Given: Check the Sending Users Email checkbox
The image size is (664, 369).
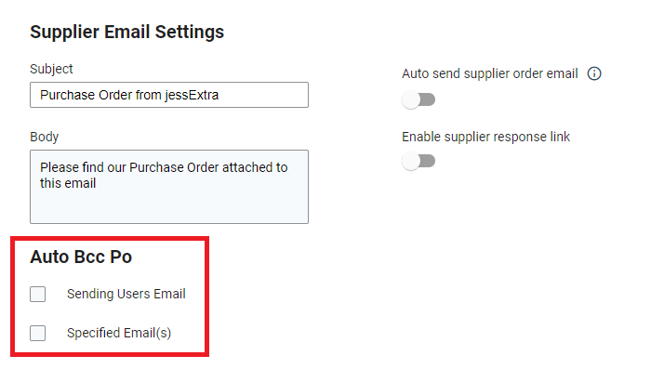Looking at the screenshot, I should [x=38, y=294].
